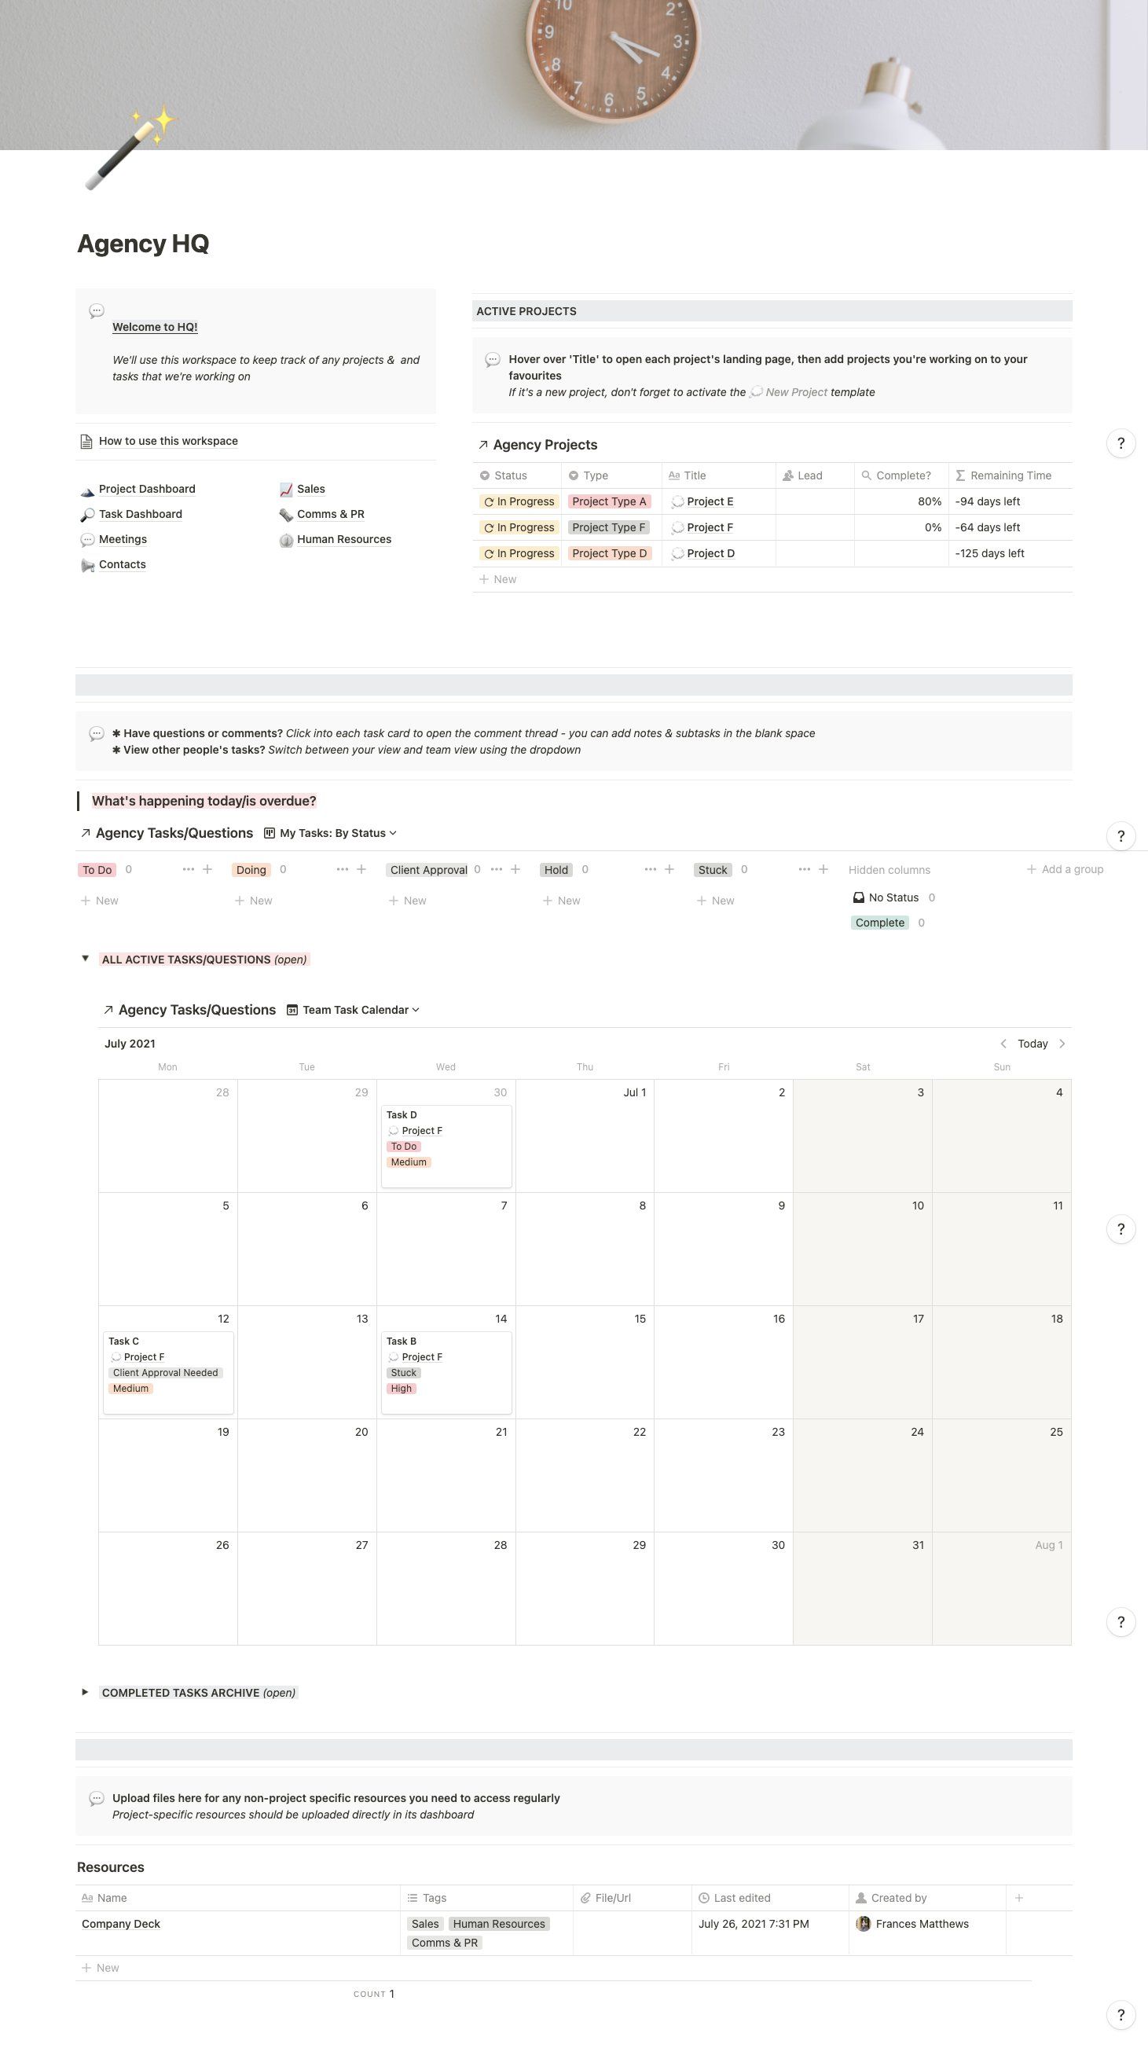Click the In Progress status of Project F
Image resolution: width=1148 pixels, height=2048 pixels.
pos(519,528)
